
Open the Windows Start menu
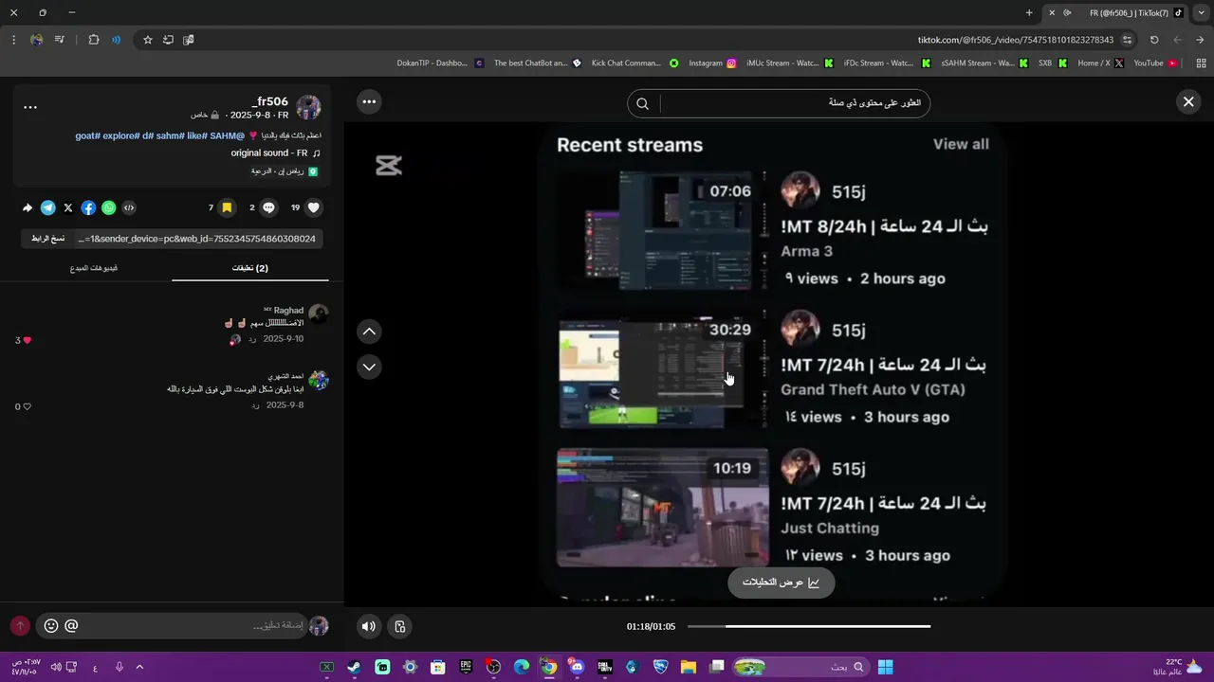tap(885, 667)
